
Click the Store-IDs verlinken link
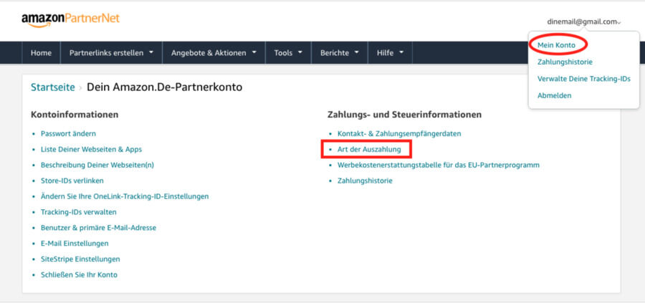pos(72,181)
